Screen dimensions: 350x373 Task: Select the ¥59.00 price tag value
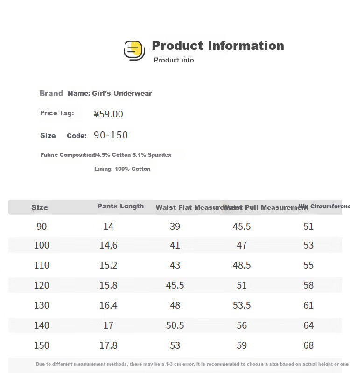click(108, 114)
